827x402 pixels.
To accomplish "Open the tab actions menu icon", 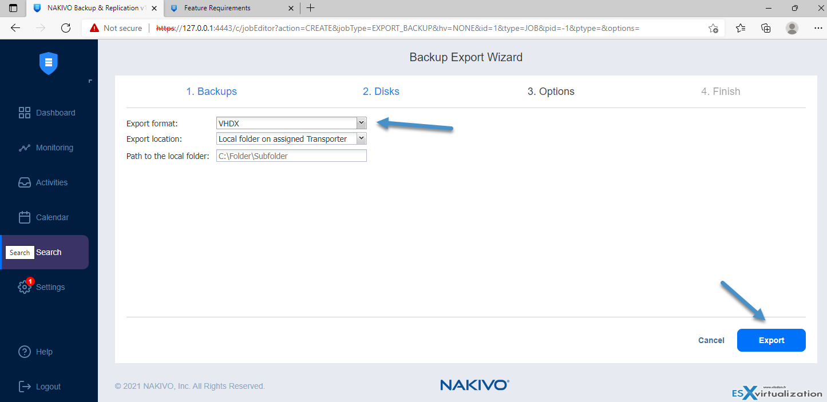I will [x=13, y=8].
